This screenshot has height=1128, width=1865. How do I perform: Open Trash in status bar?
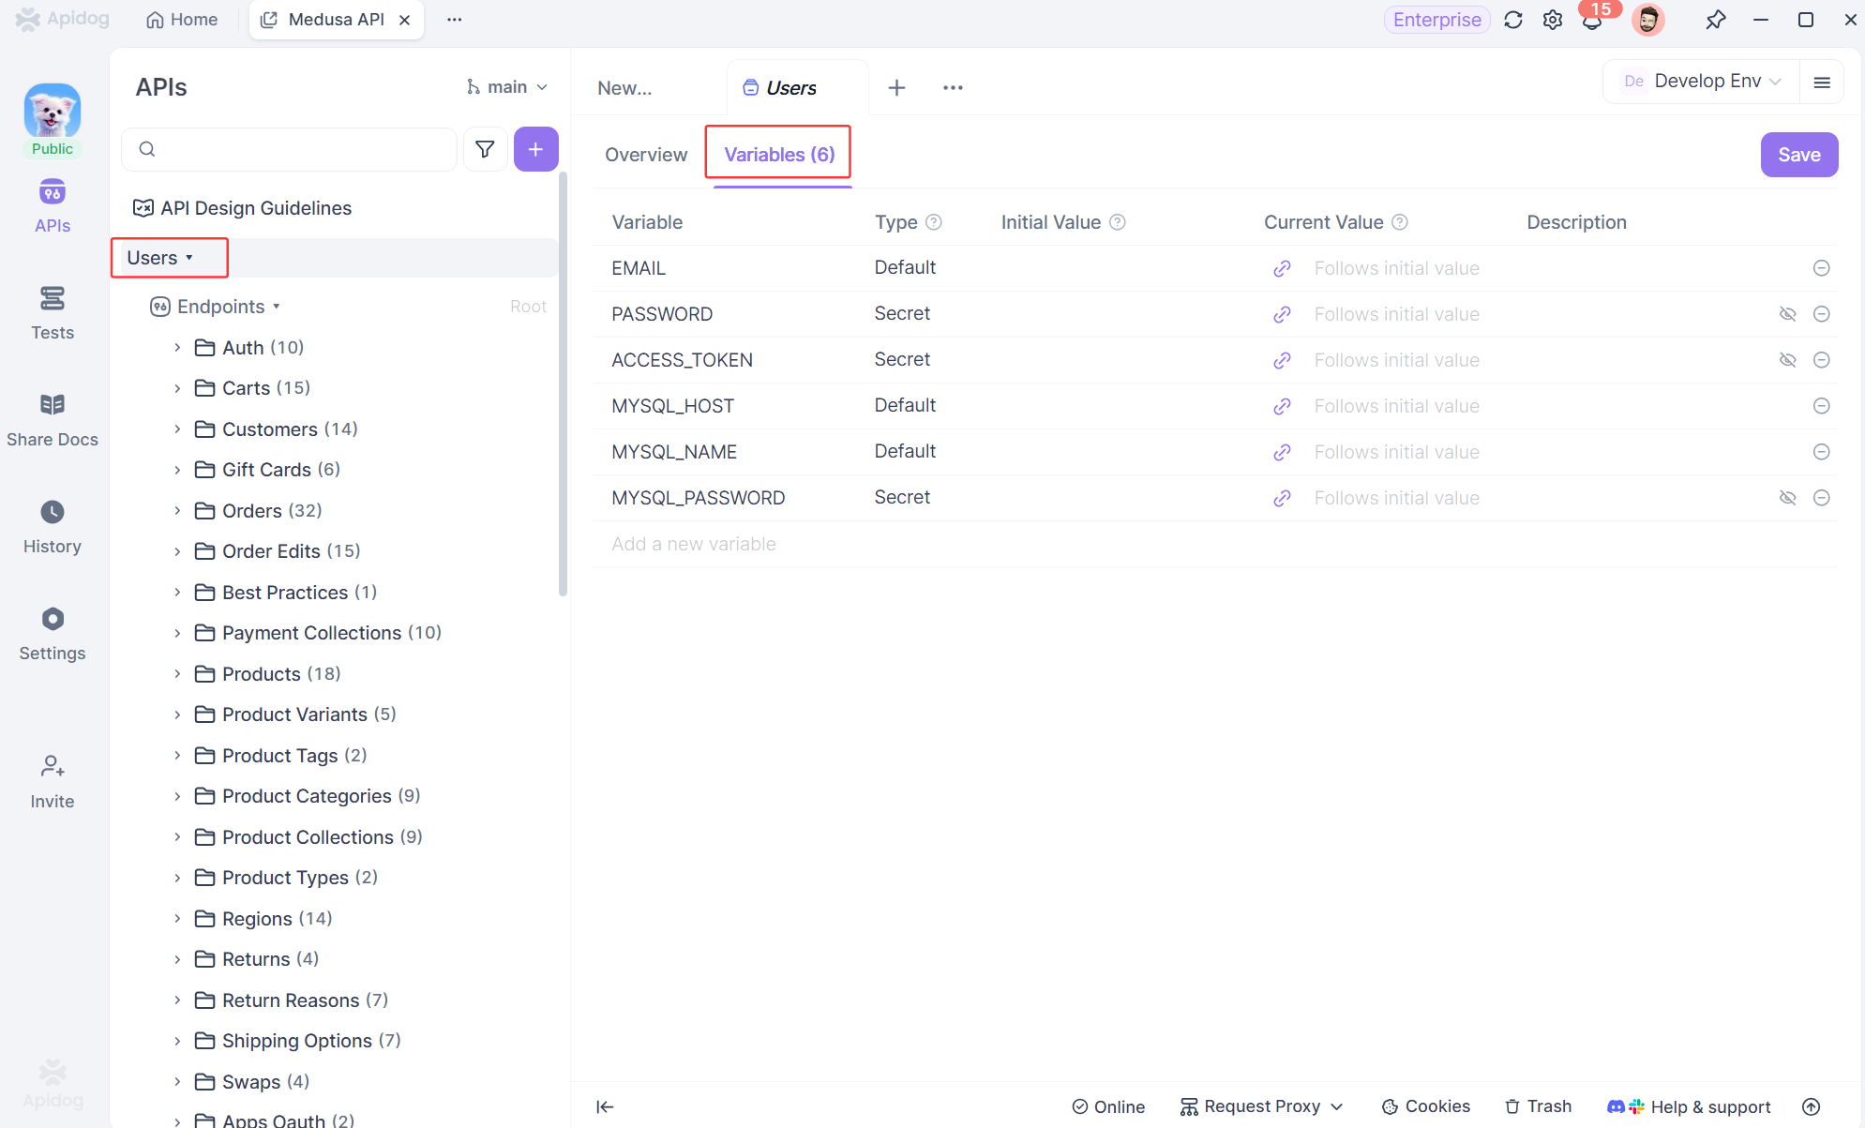tap(1539, 1106)
